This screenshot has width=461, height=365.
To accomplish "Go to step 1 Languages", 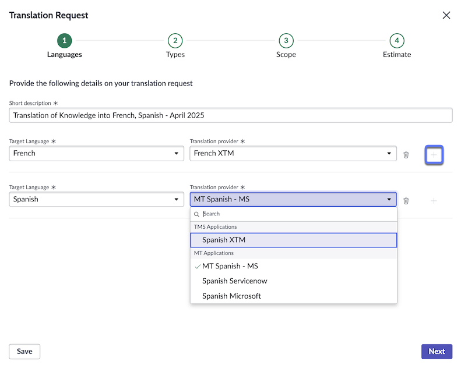I will 64,41.
